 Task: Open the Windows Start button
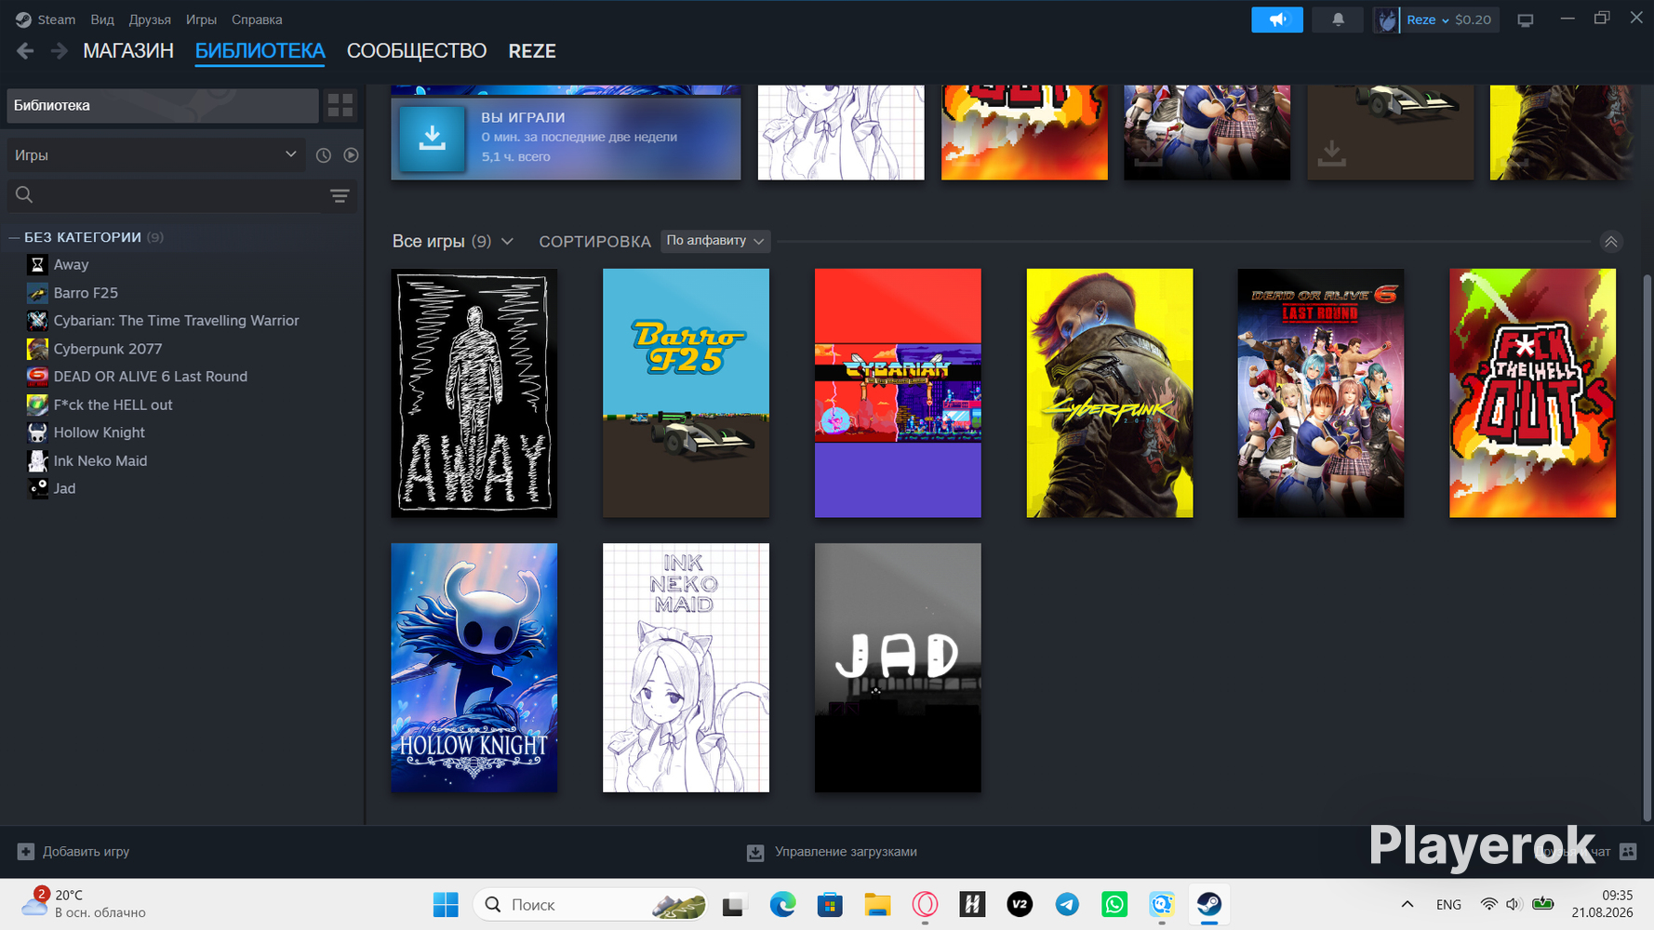pos(446,904)
